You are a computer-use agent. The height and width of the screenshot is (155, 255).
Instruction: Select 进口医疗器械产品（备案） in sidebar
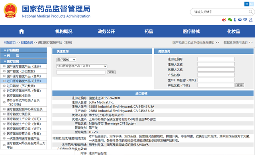(x=24, y=91)
